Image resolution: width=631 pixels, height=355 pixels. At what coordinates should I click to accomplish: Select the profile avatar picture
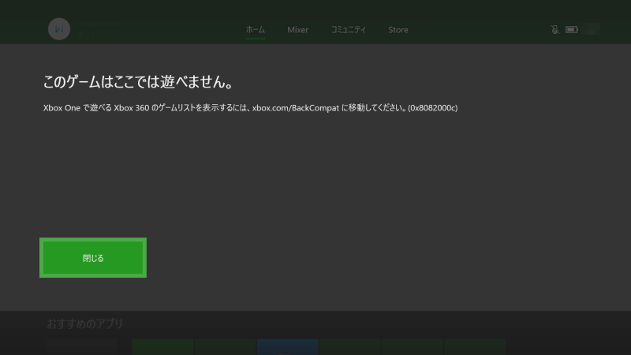pyautogui.click(x=59, y=29)
